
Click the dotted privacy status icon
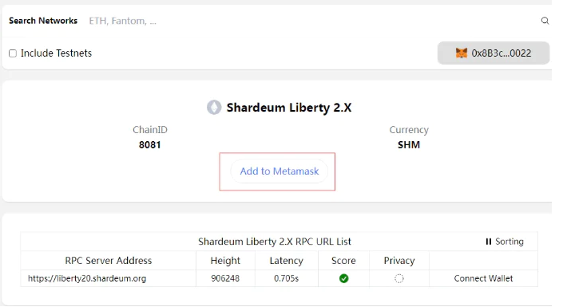tap(398, 278)
